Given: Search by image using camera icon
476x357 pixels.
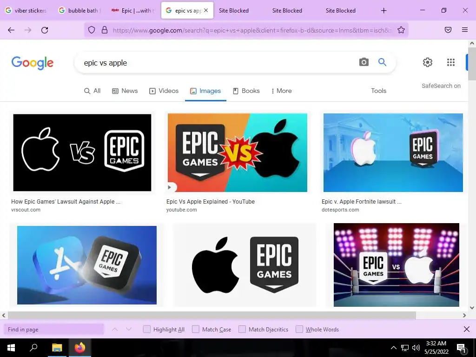Looking at the screenshot, I should (364, 62).
